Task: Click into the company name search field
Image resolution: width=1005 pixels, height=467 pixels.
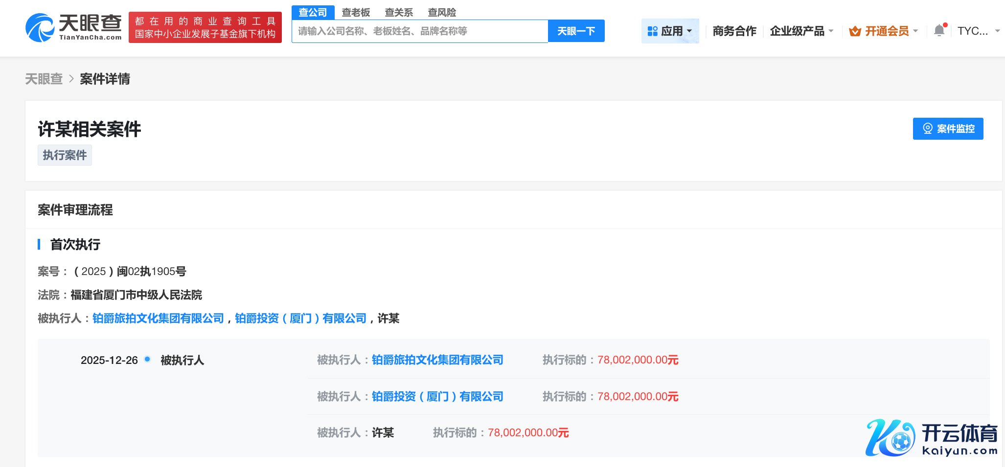Action: click(419, 31)
